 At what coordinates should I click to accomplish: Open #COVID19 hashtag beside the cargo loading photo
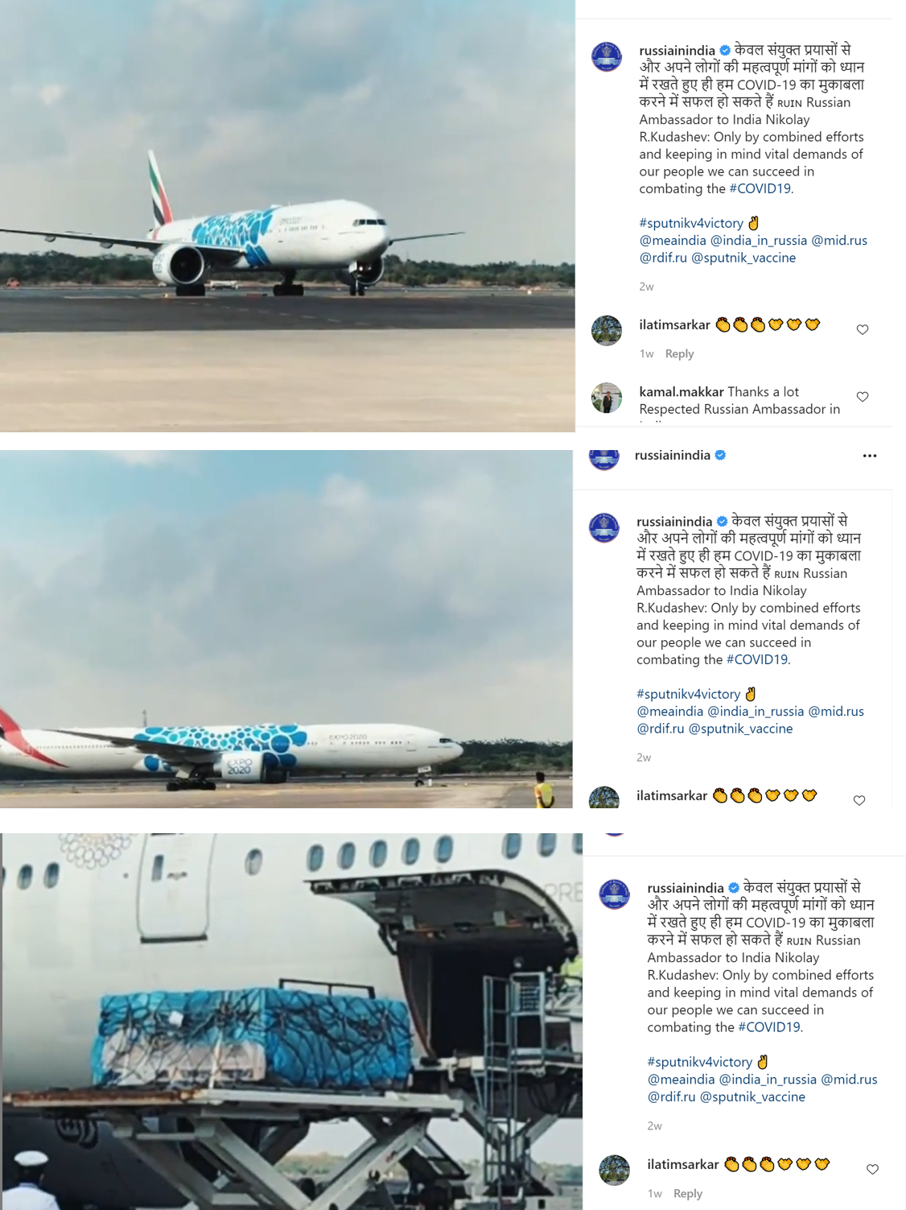(x=769, y=1027)
